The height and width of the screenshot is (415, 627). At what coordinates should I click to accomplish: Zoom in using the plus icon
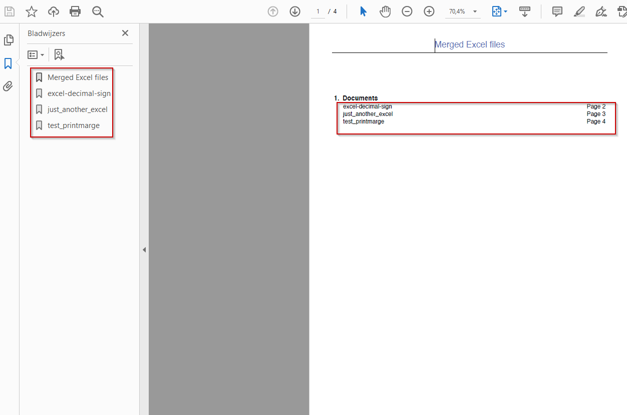[x=429, y=11]
